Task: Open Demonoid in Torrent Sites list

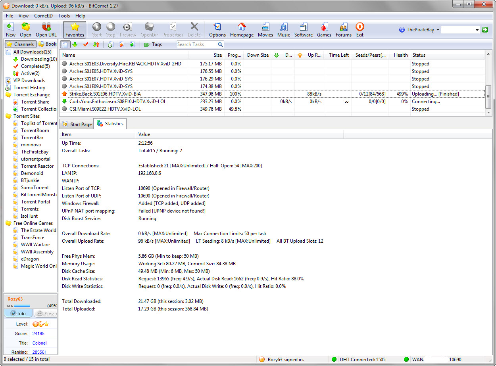Action: click(x=28, y=173)
